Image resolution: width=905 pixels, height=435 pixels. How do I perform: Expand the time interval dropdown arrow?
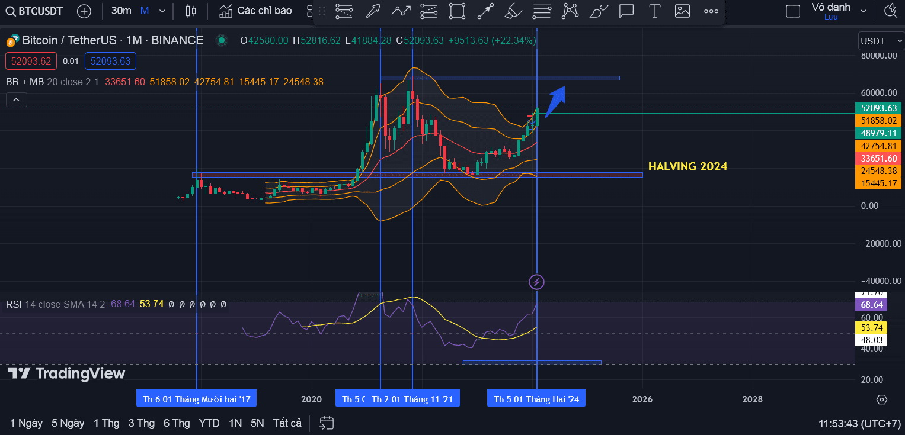tap(162, 11)
